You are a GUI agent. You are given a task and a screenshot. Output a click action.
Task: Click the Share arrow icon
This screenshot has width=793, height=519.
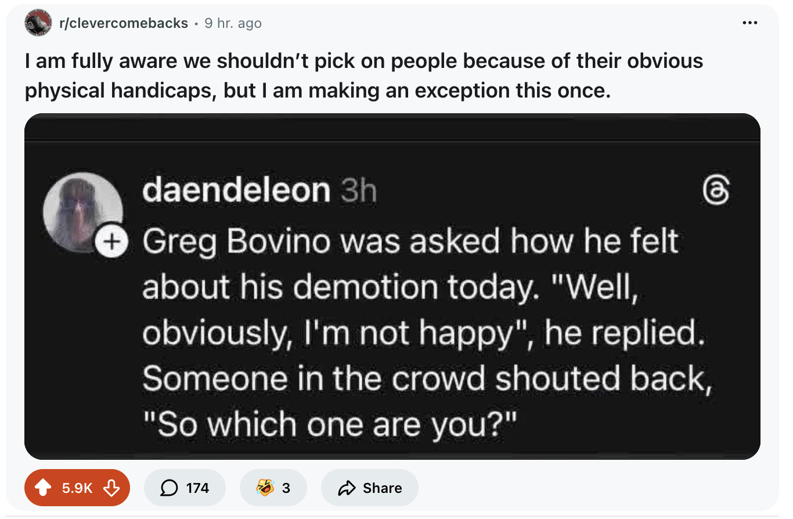click(x=347, y=488)
